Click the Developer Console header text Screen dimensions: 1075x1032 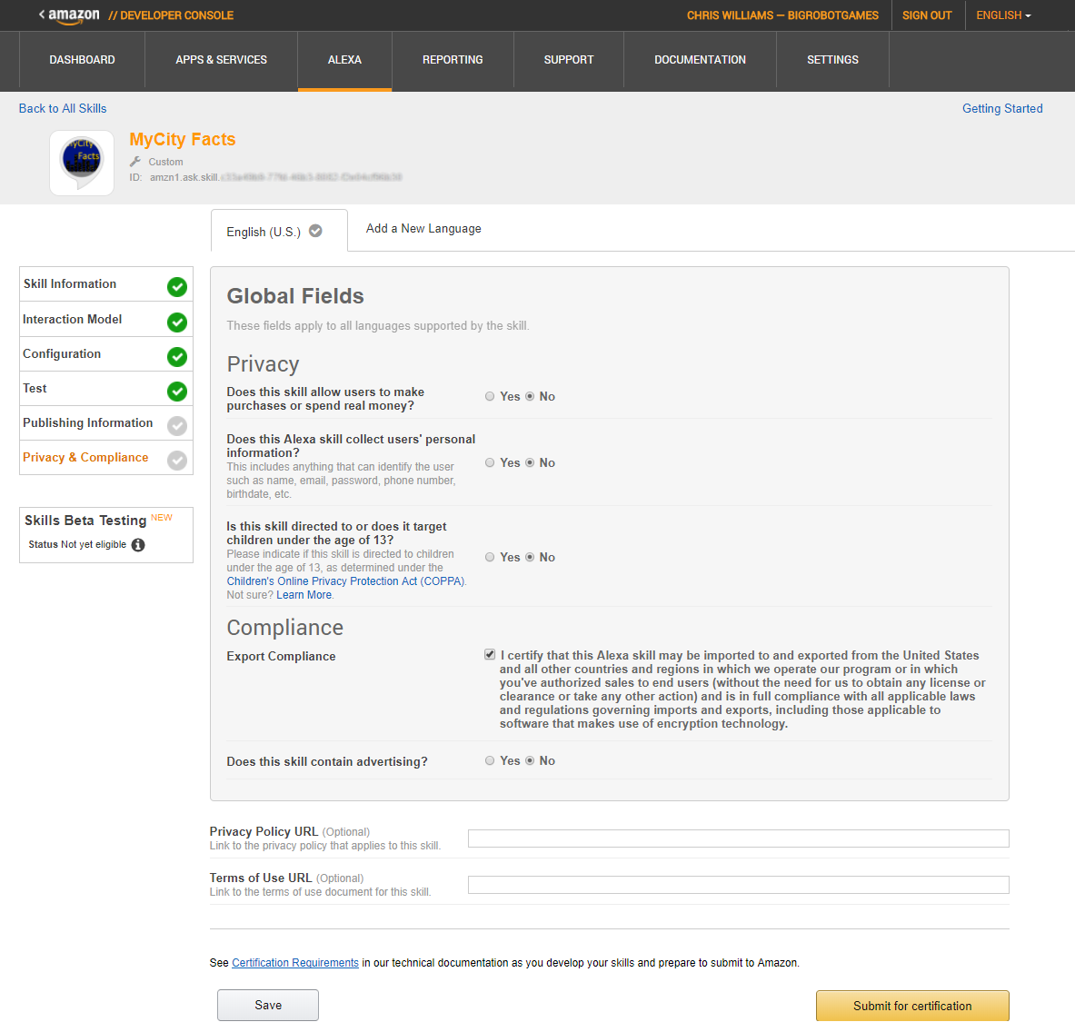click(x=171, y=15)
